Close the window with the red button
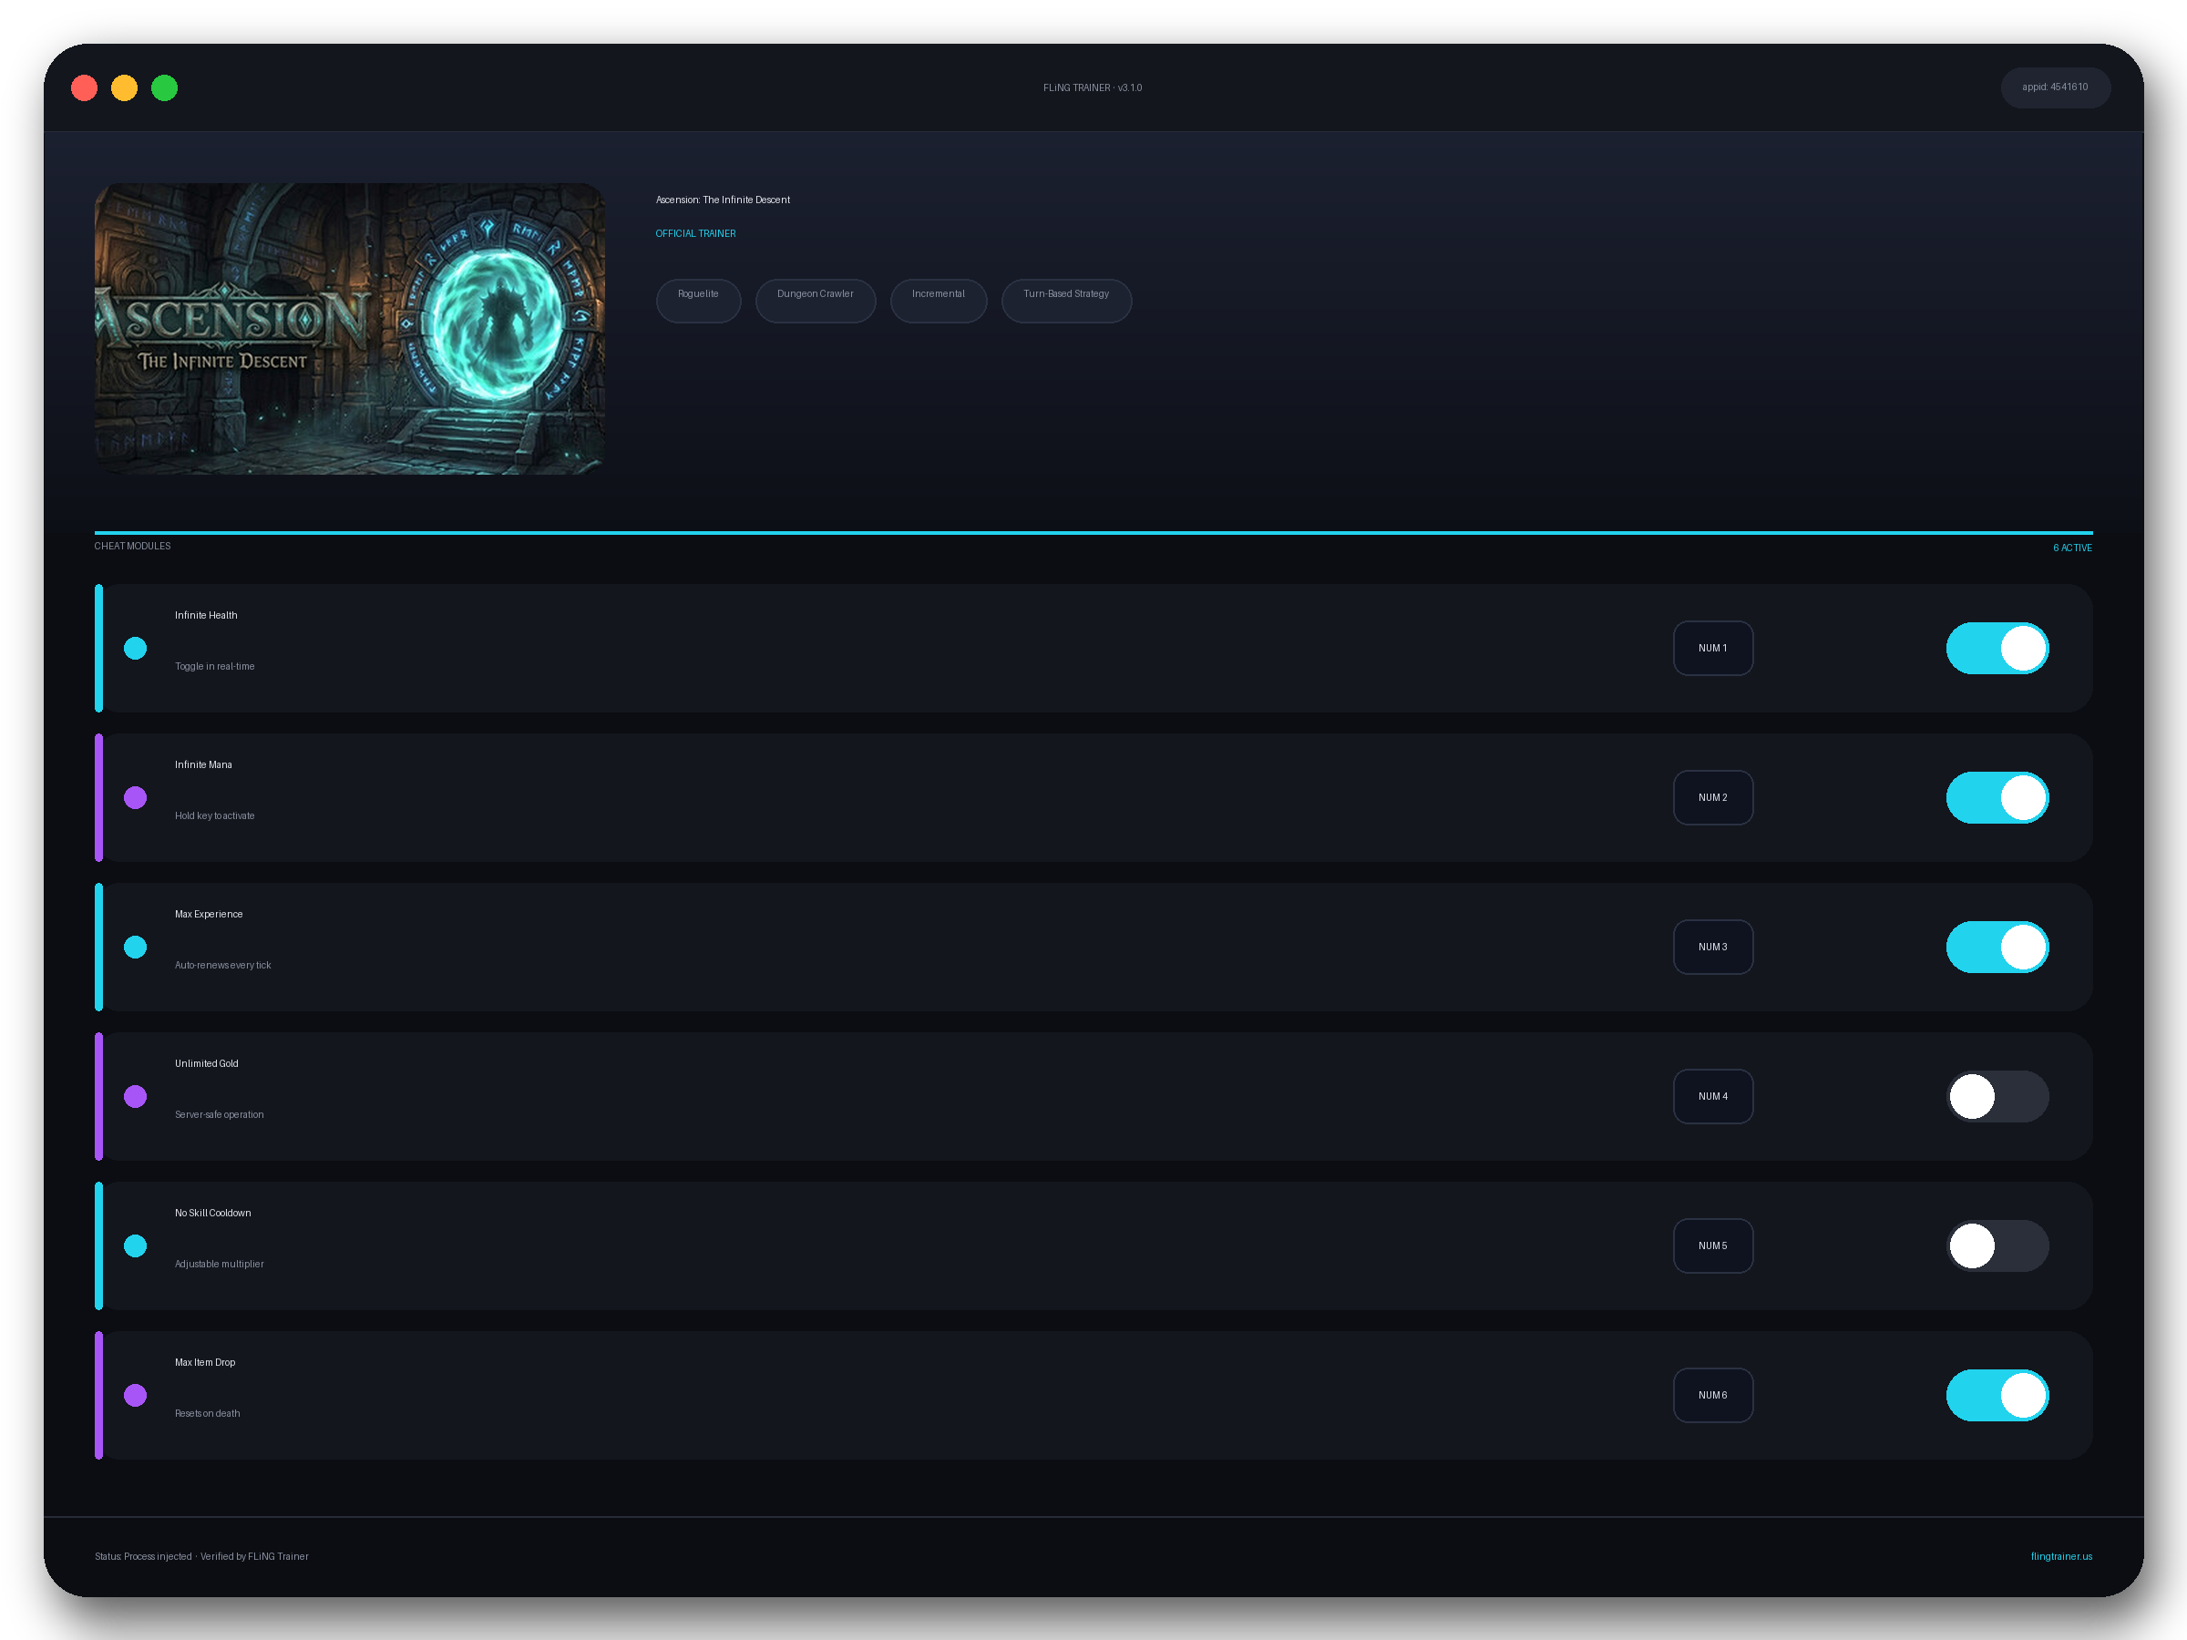Image resolution: width=2187 pixels, height=1640 pixels. (x=84, y=88)
